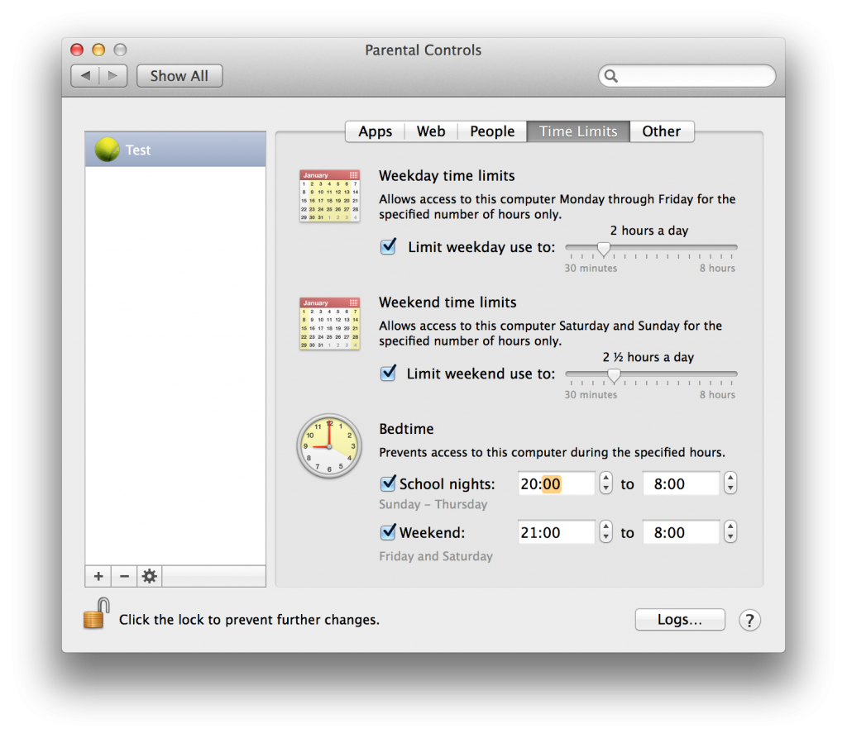The height and width of the screenshot is (738, 847).
Task: Open help with the question mark button
Action: point(749,621)
